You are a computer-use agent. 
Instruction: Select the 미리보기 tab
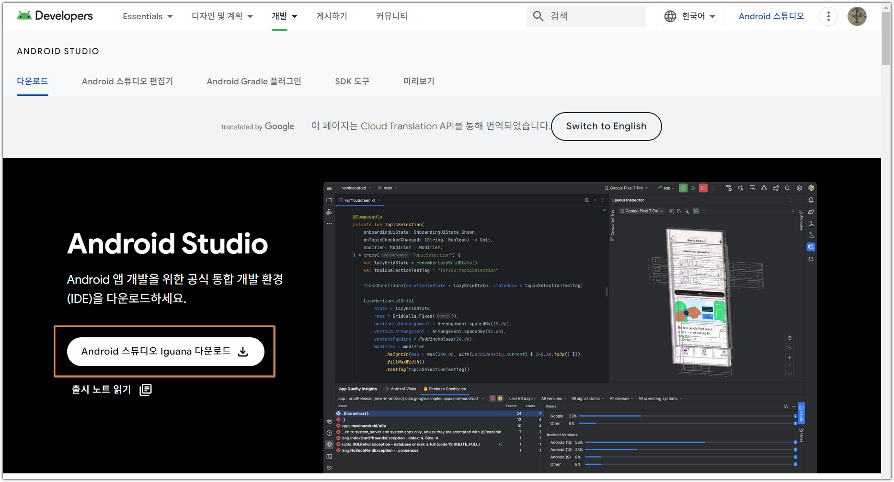(x=419, y=81)
